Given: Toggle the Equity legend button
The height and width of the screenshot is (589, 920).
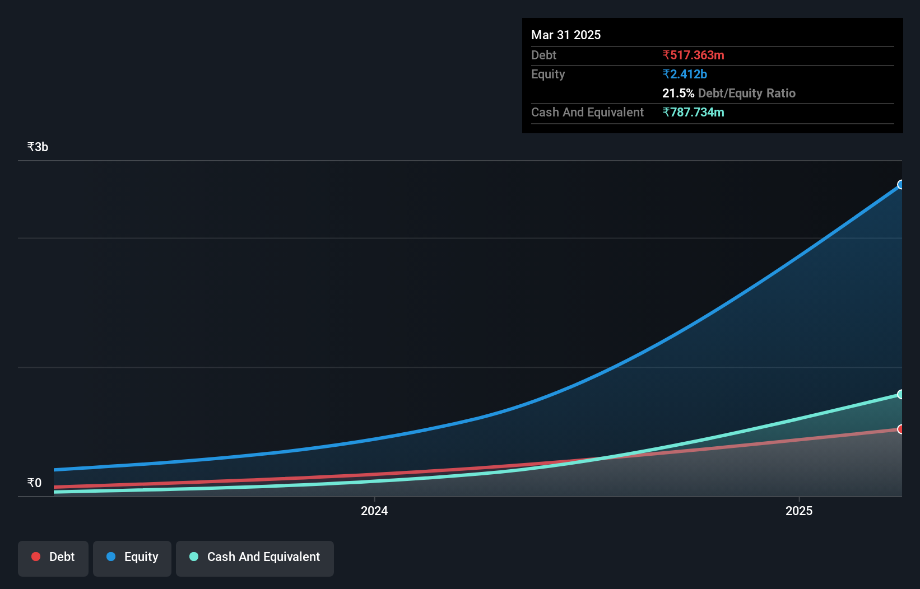Looking at the screenshot, I should pos(132,558).
